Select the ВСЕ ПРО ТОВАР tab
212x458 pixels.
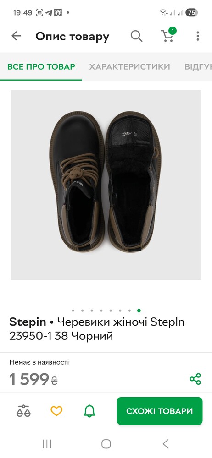click(x=41, y=66)
